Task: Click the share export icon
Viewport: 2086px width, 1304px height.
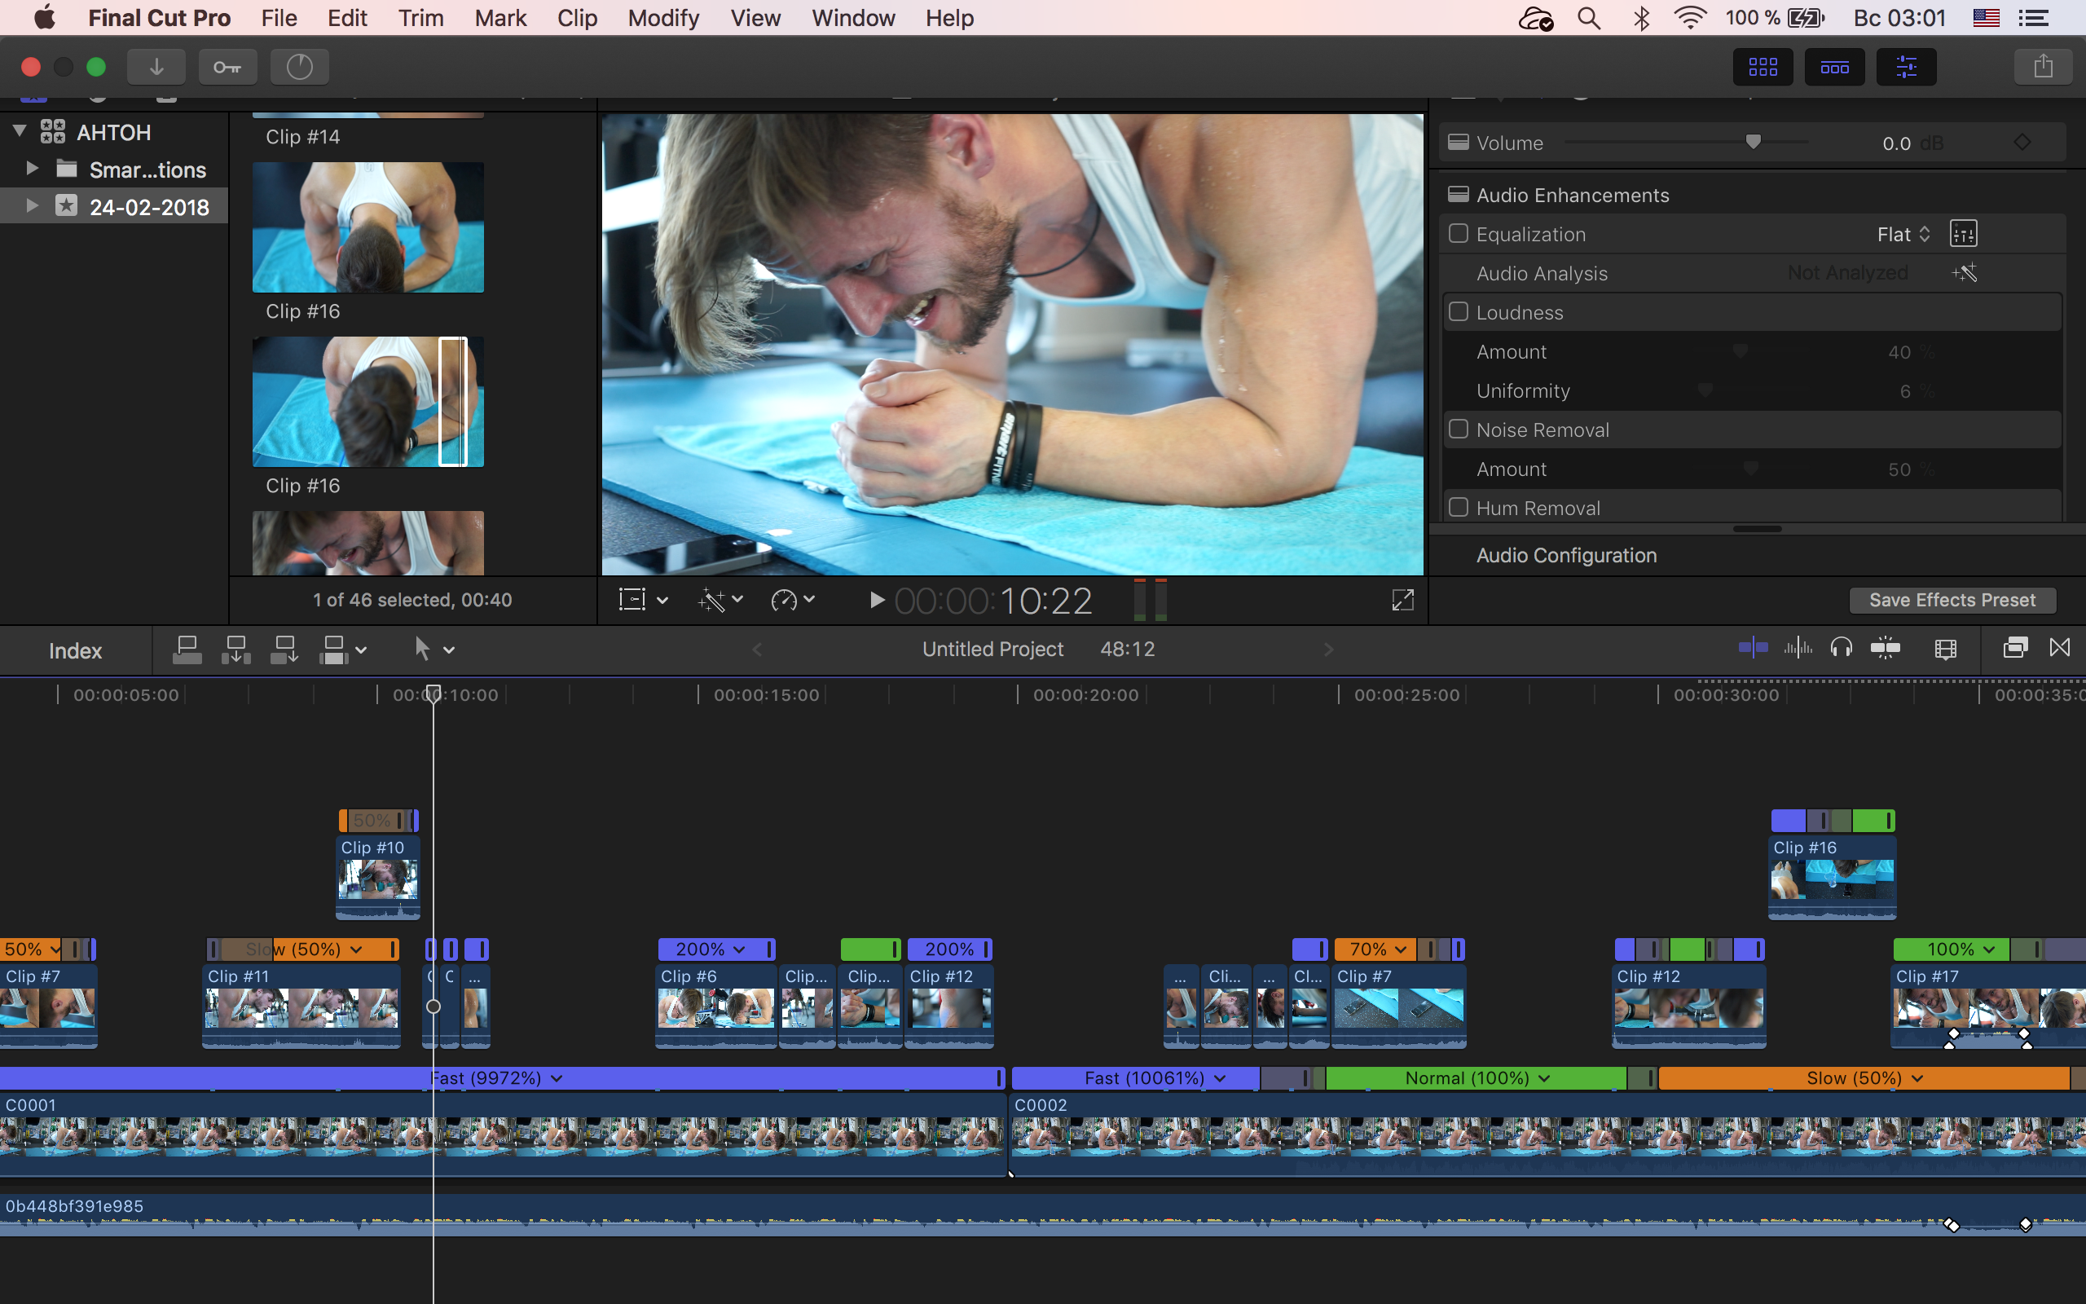Action: click(x=2042, y=66)
